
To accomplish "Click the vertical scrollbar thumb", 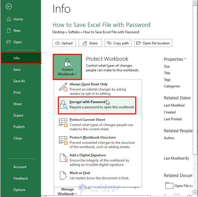I will tap(195, 80).
